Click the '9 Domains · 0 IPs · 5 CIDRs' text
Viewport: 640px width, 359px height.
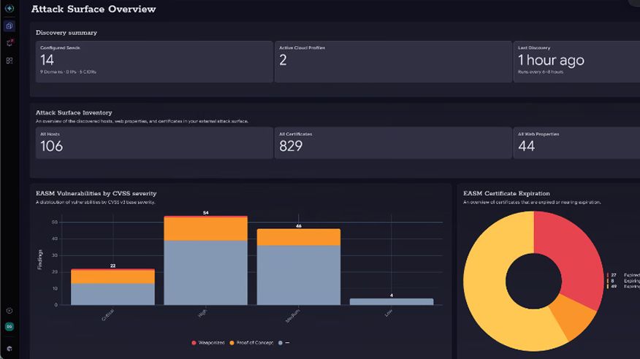coord(68,72)
